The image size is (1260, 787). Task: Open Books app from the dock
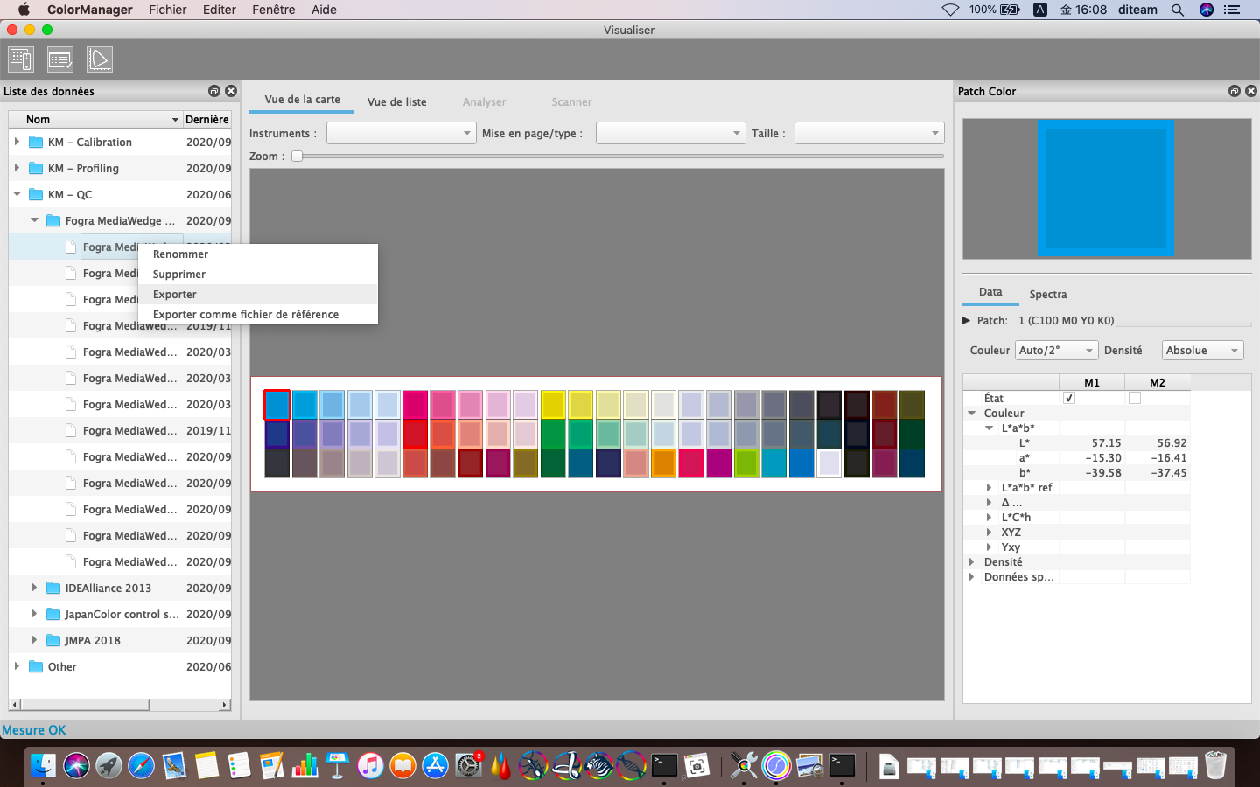(402, 766)
